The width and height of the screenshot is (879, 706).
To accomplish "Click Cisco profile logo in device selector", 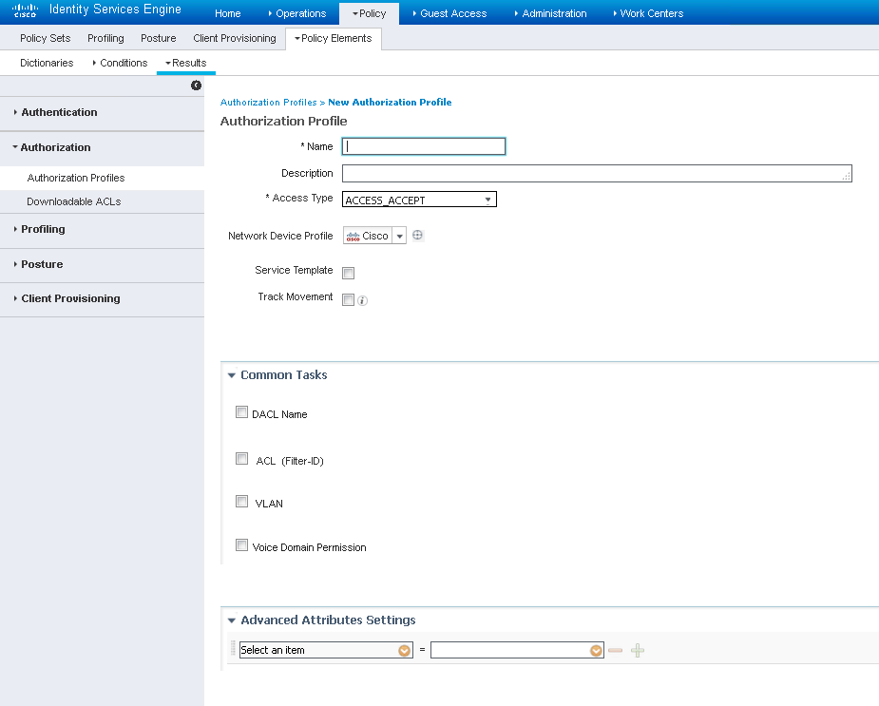I will (x=354, y=236).
